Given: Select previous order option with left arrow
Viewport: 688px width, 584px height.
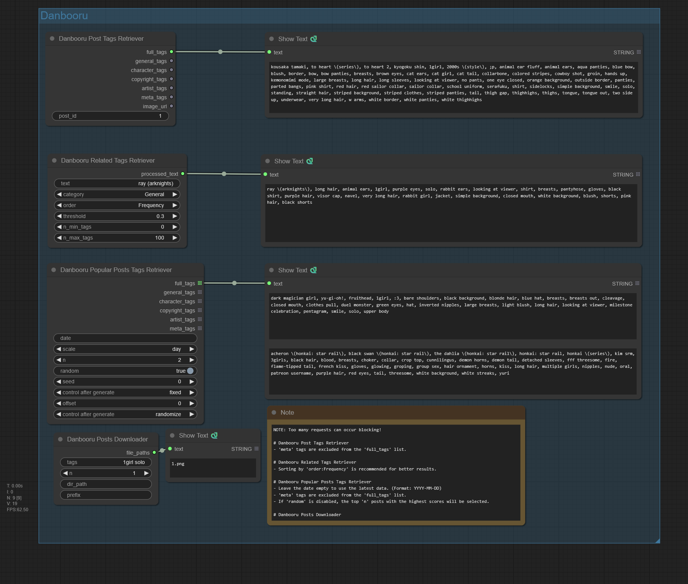Looking at the screenshot, I should tap(59, 205).
